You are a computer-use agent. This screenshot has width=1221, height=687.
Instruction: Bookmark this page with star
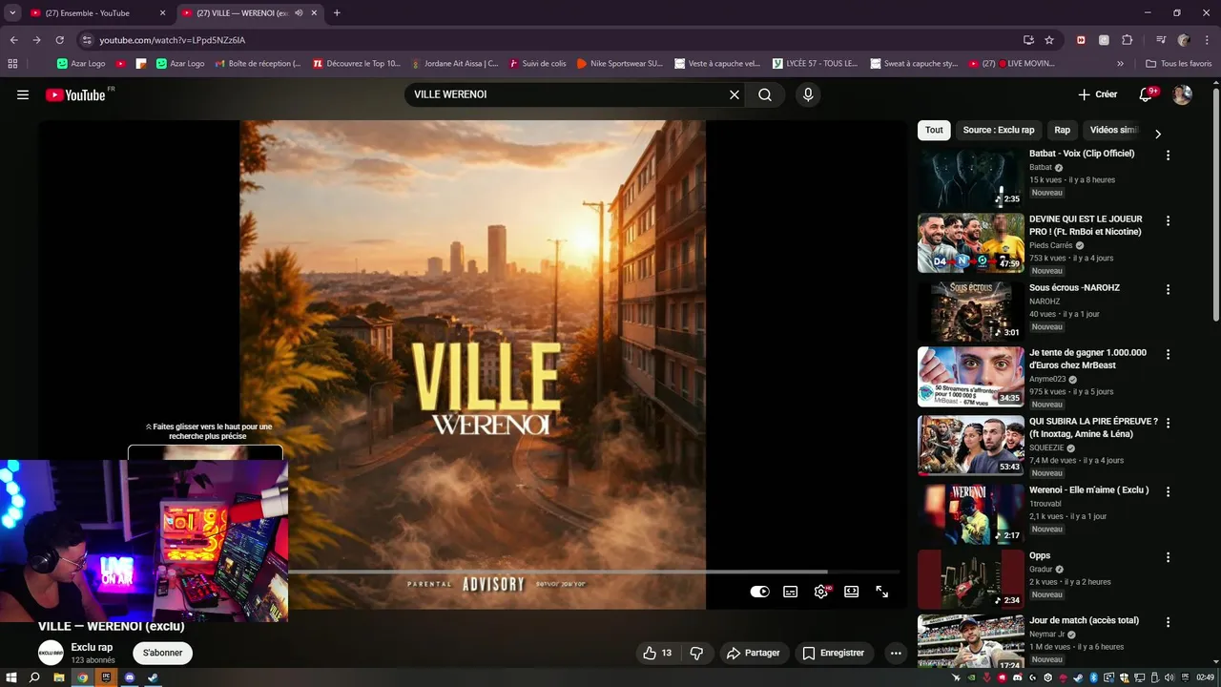tap(1049, 40)
